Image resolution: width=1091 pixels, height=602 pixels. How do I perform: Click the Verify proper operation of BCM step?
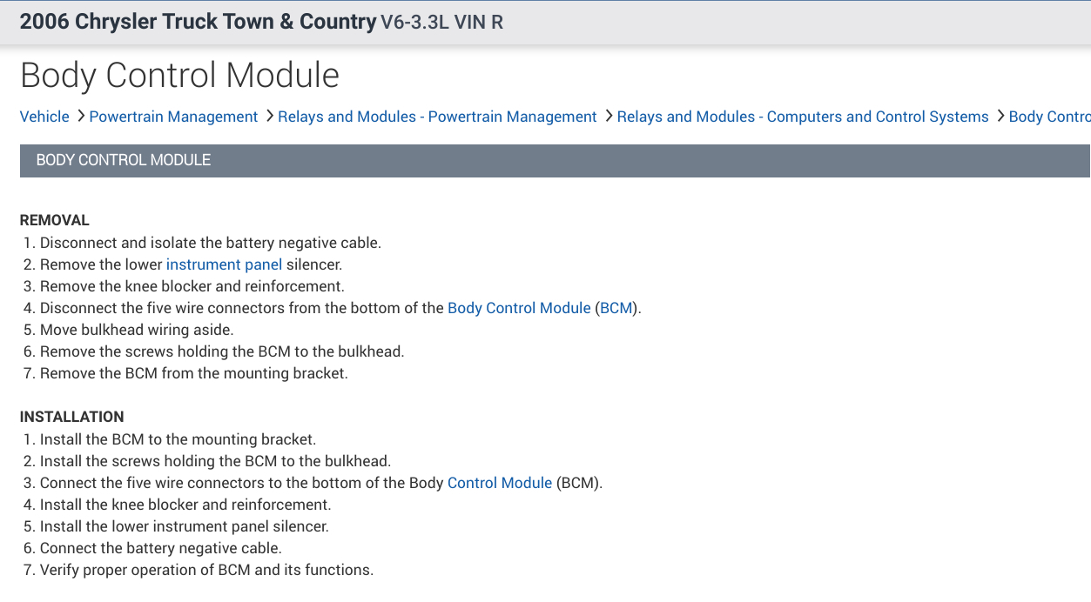(x=206, y=571)
